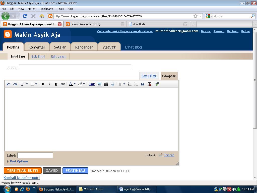Preview the post with the PRATINJAU button

pyautogui.click(x=75, y=171)
